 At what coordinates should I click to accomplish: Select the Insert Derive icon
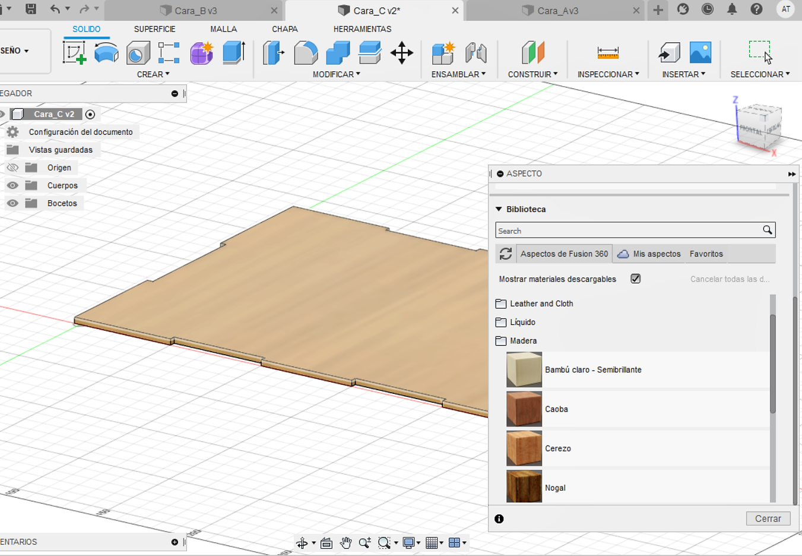pos(670,52)
